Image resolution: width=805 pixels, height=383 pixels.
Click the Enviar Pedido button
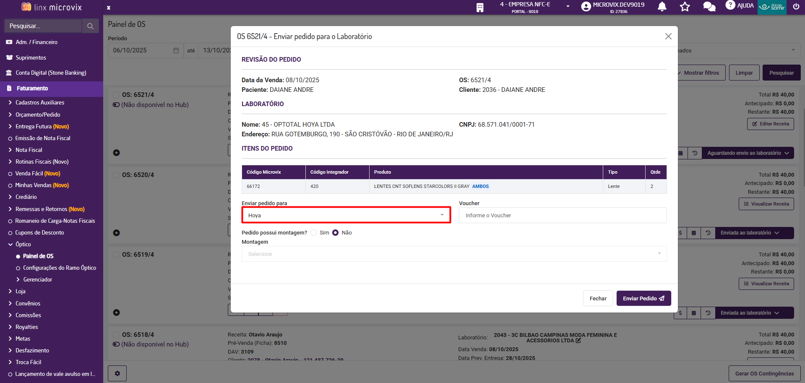643,298
